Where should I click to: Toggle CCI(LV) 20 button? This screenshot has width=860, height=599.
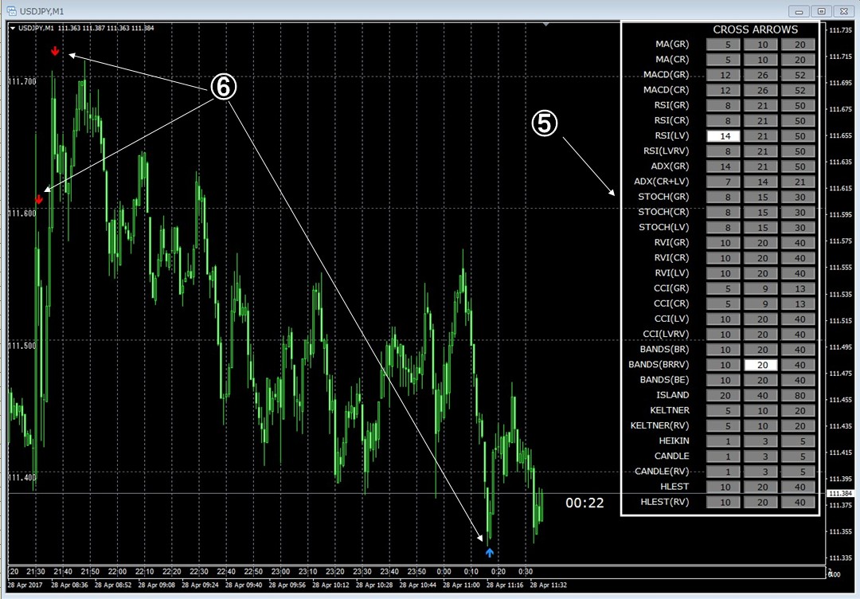(x=760, y=319)
